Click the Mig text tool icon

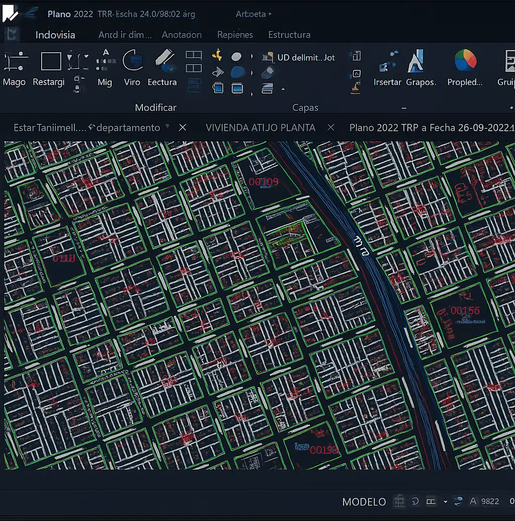pyautogui.click(x=106, y=61)
